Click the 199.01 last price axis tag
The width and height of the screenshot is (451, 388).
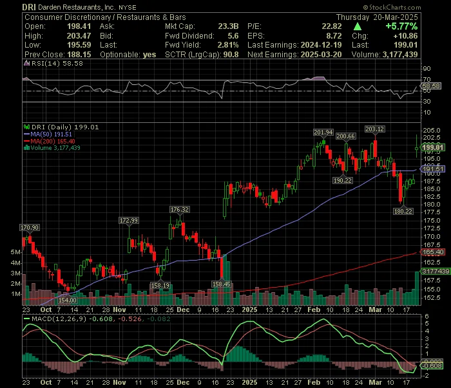click(x=433, y=147)
